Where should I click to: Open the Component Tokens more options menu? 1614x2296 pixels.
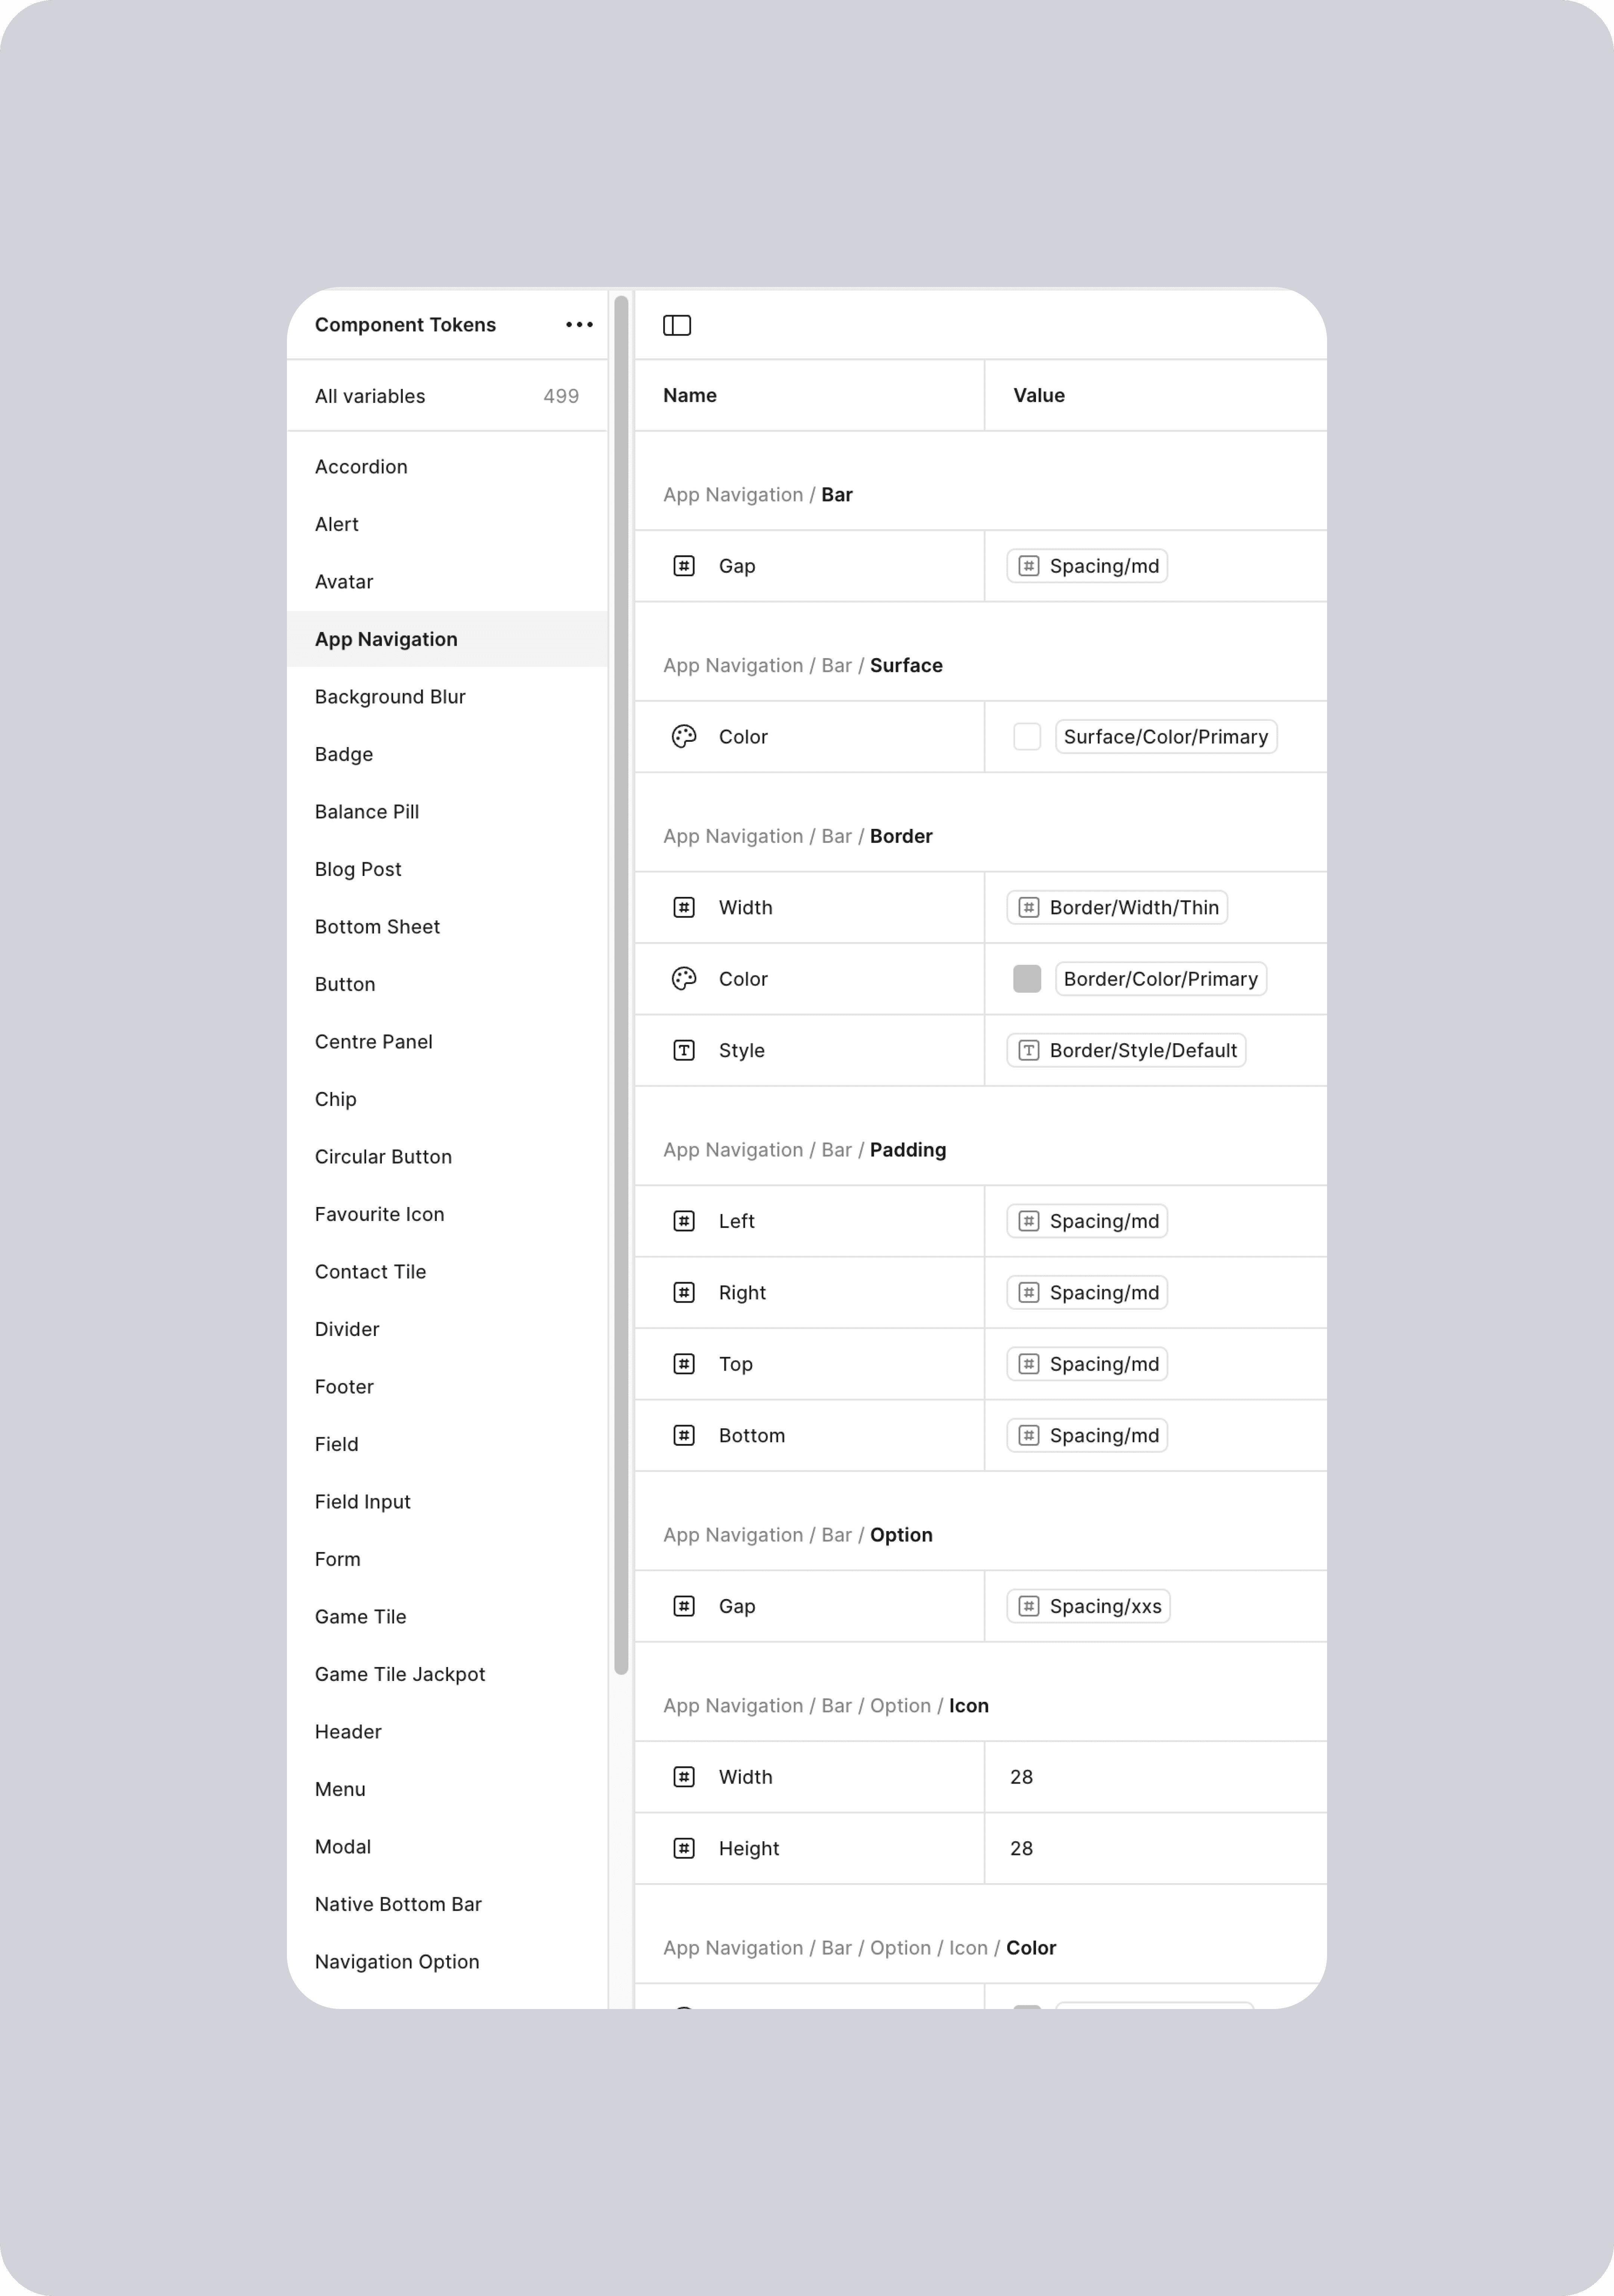579,325
